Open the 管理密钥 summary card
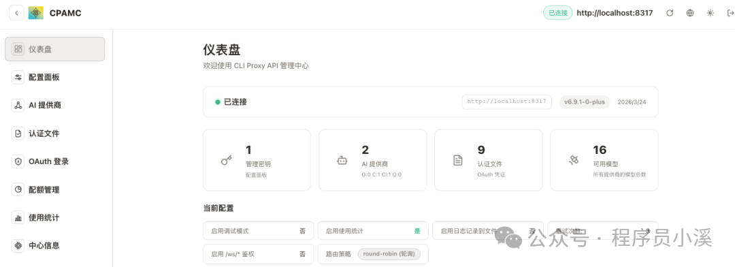The height and width of the screenshot is (267, 735). tap(257, 160)
